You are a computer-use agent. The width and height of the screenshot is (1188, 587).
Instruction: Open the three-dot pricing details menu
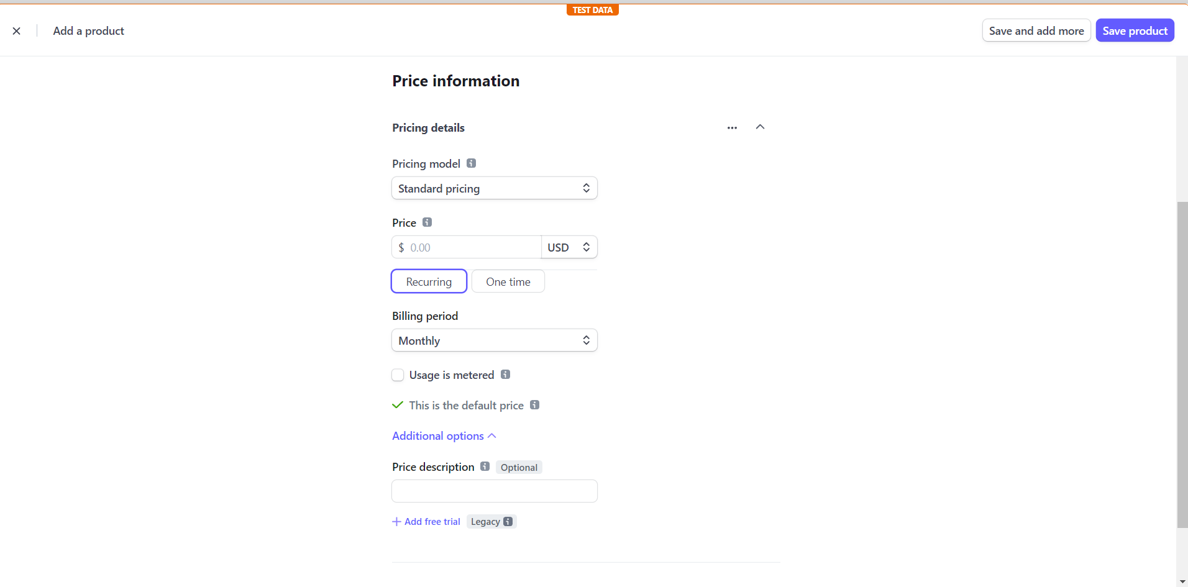pos(732,127)
